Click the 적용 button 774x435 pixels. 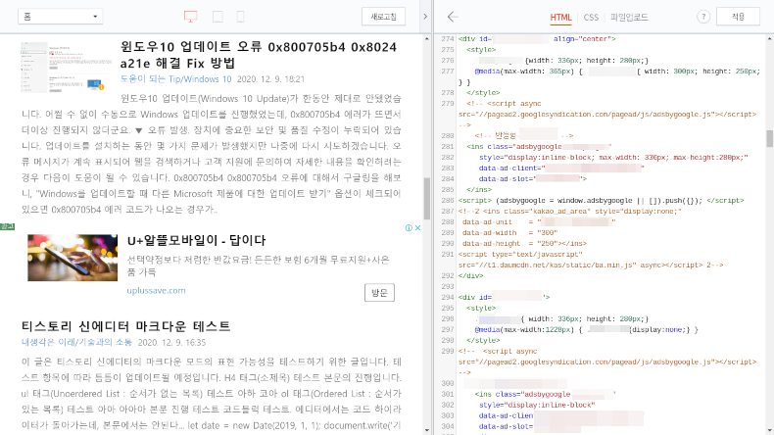click(738, 17)
